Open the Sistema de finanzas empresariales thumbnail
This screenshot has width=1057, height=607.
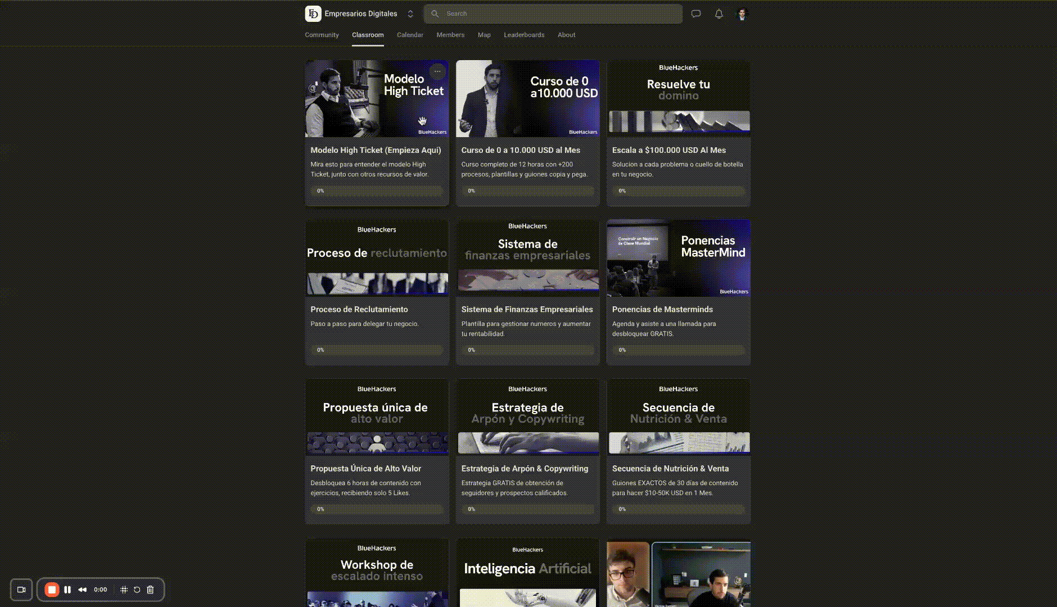click(527, 258)
